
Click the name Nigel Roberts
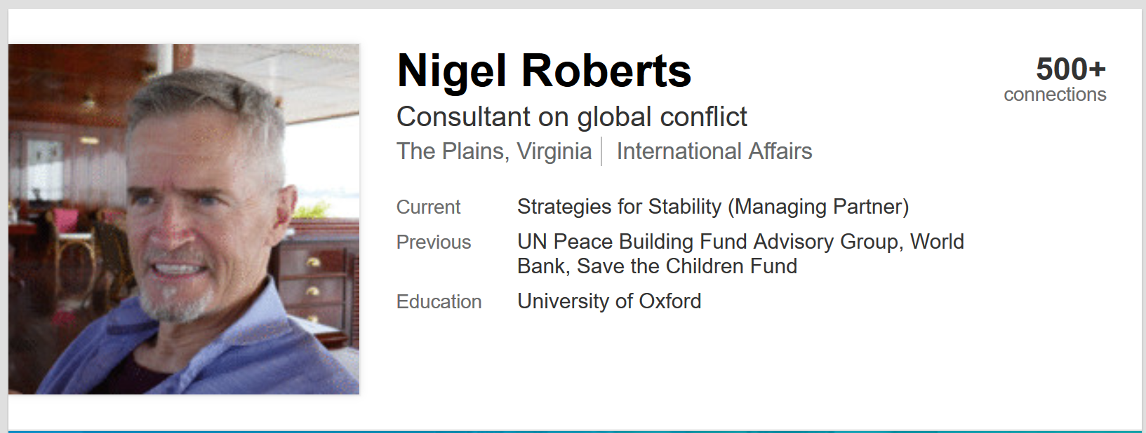pos(544,71)
